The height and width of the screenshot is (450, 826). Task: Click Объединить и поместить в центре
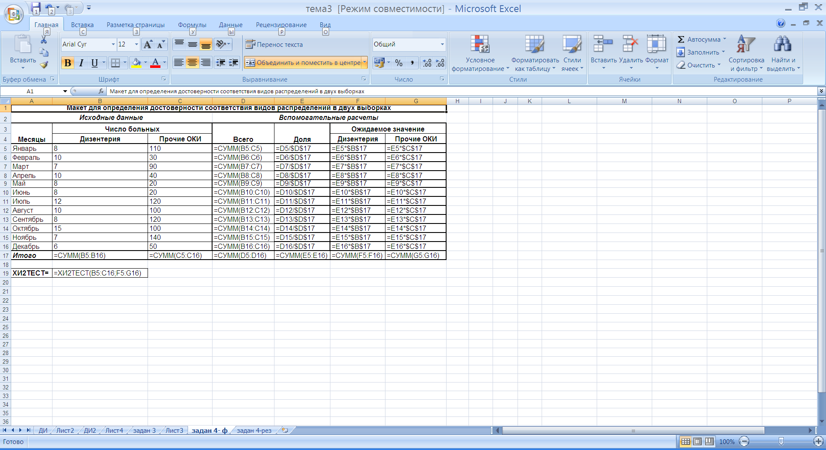[x=303, y=63]
